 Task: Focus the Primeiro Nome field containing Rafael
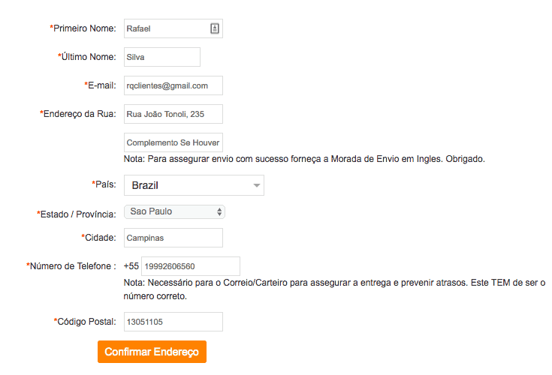(173, 28)
